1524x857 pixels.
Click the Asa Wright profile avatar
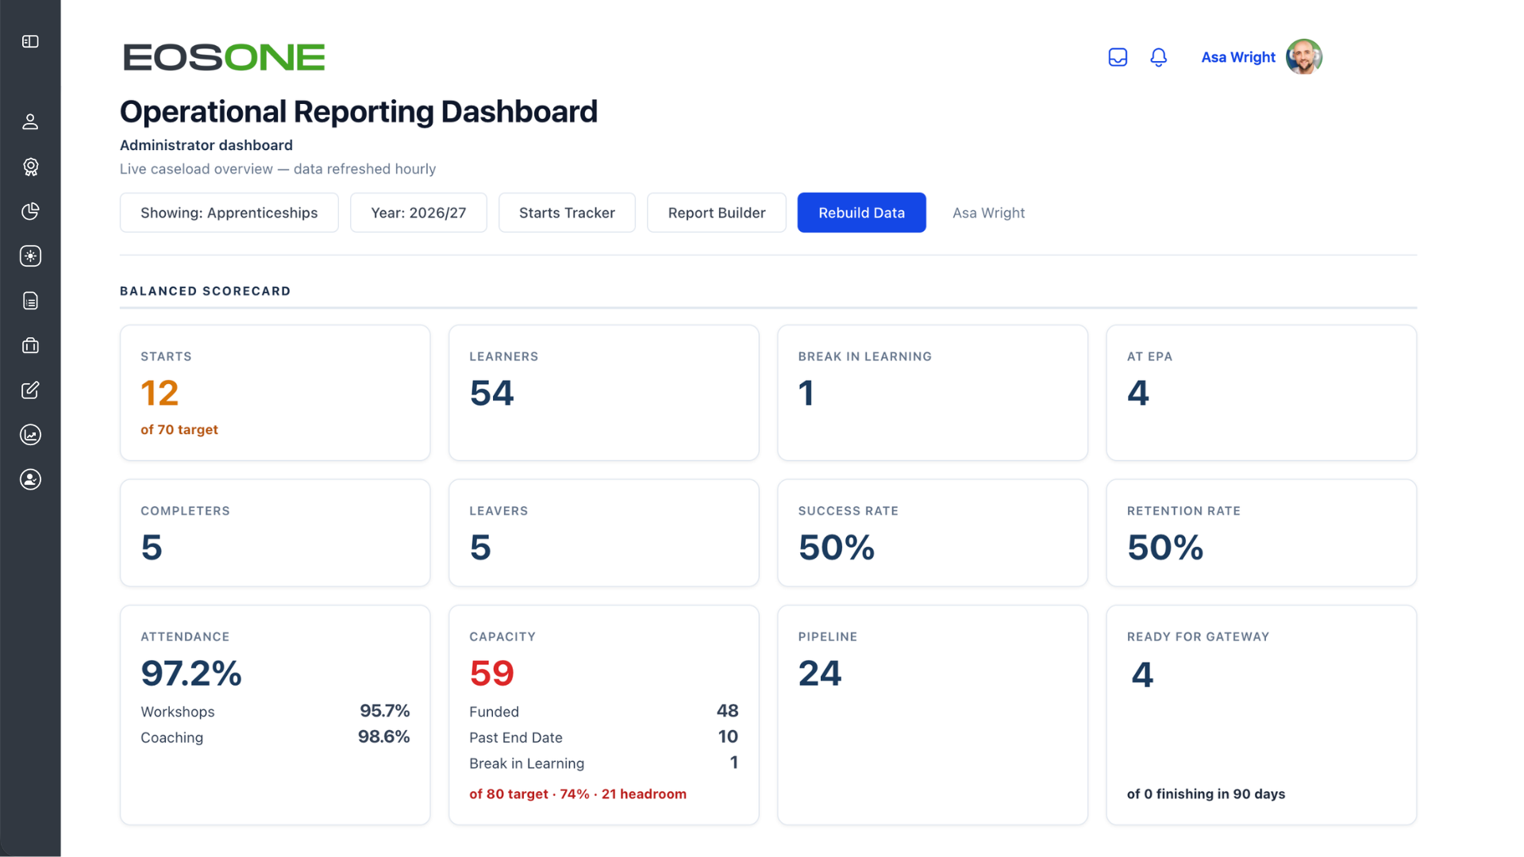(x=1303, y=57)
